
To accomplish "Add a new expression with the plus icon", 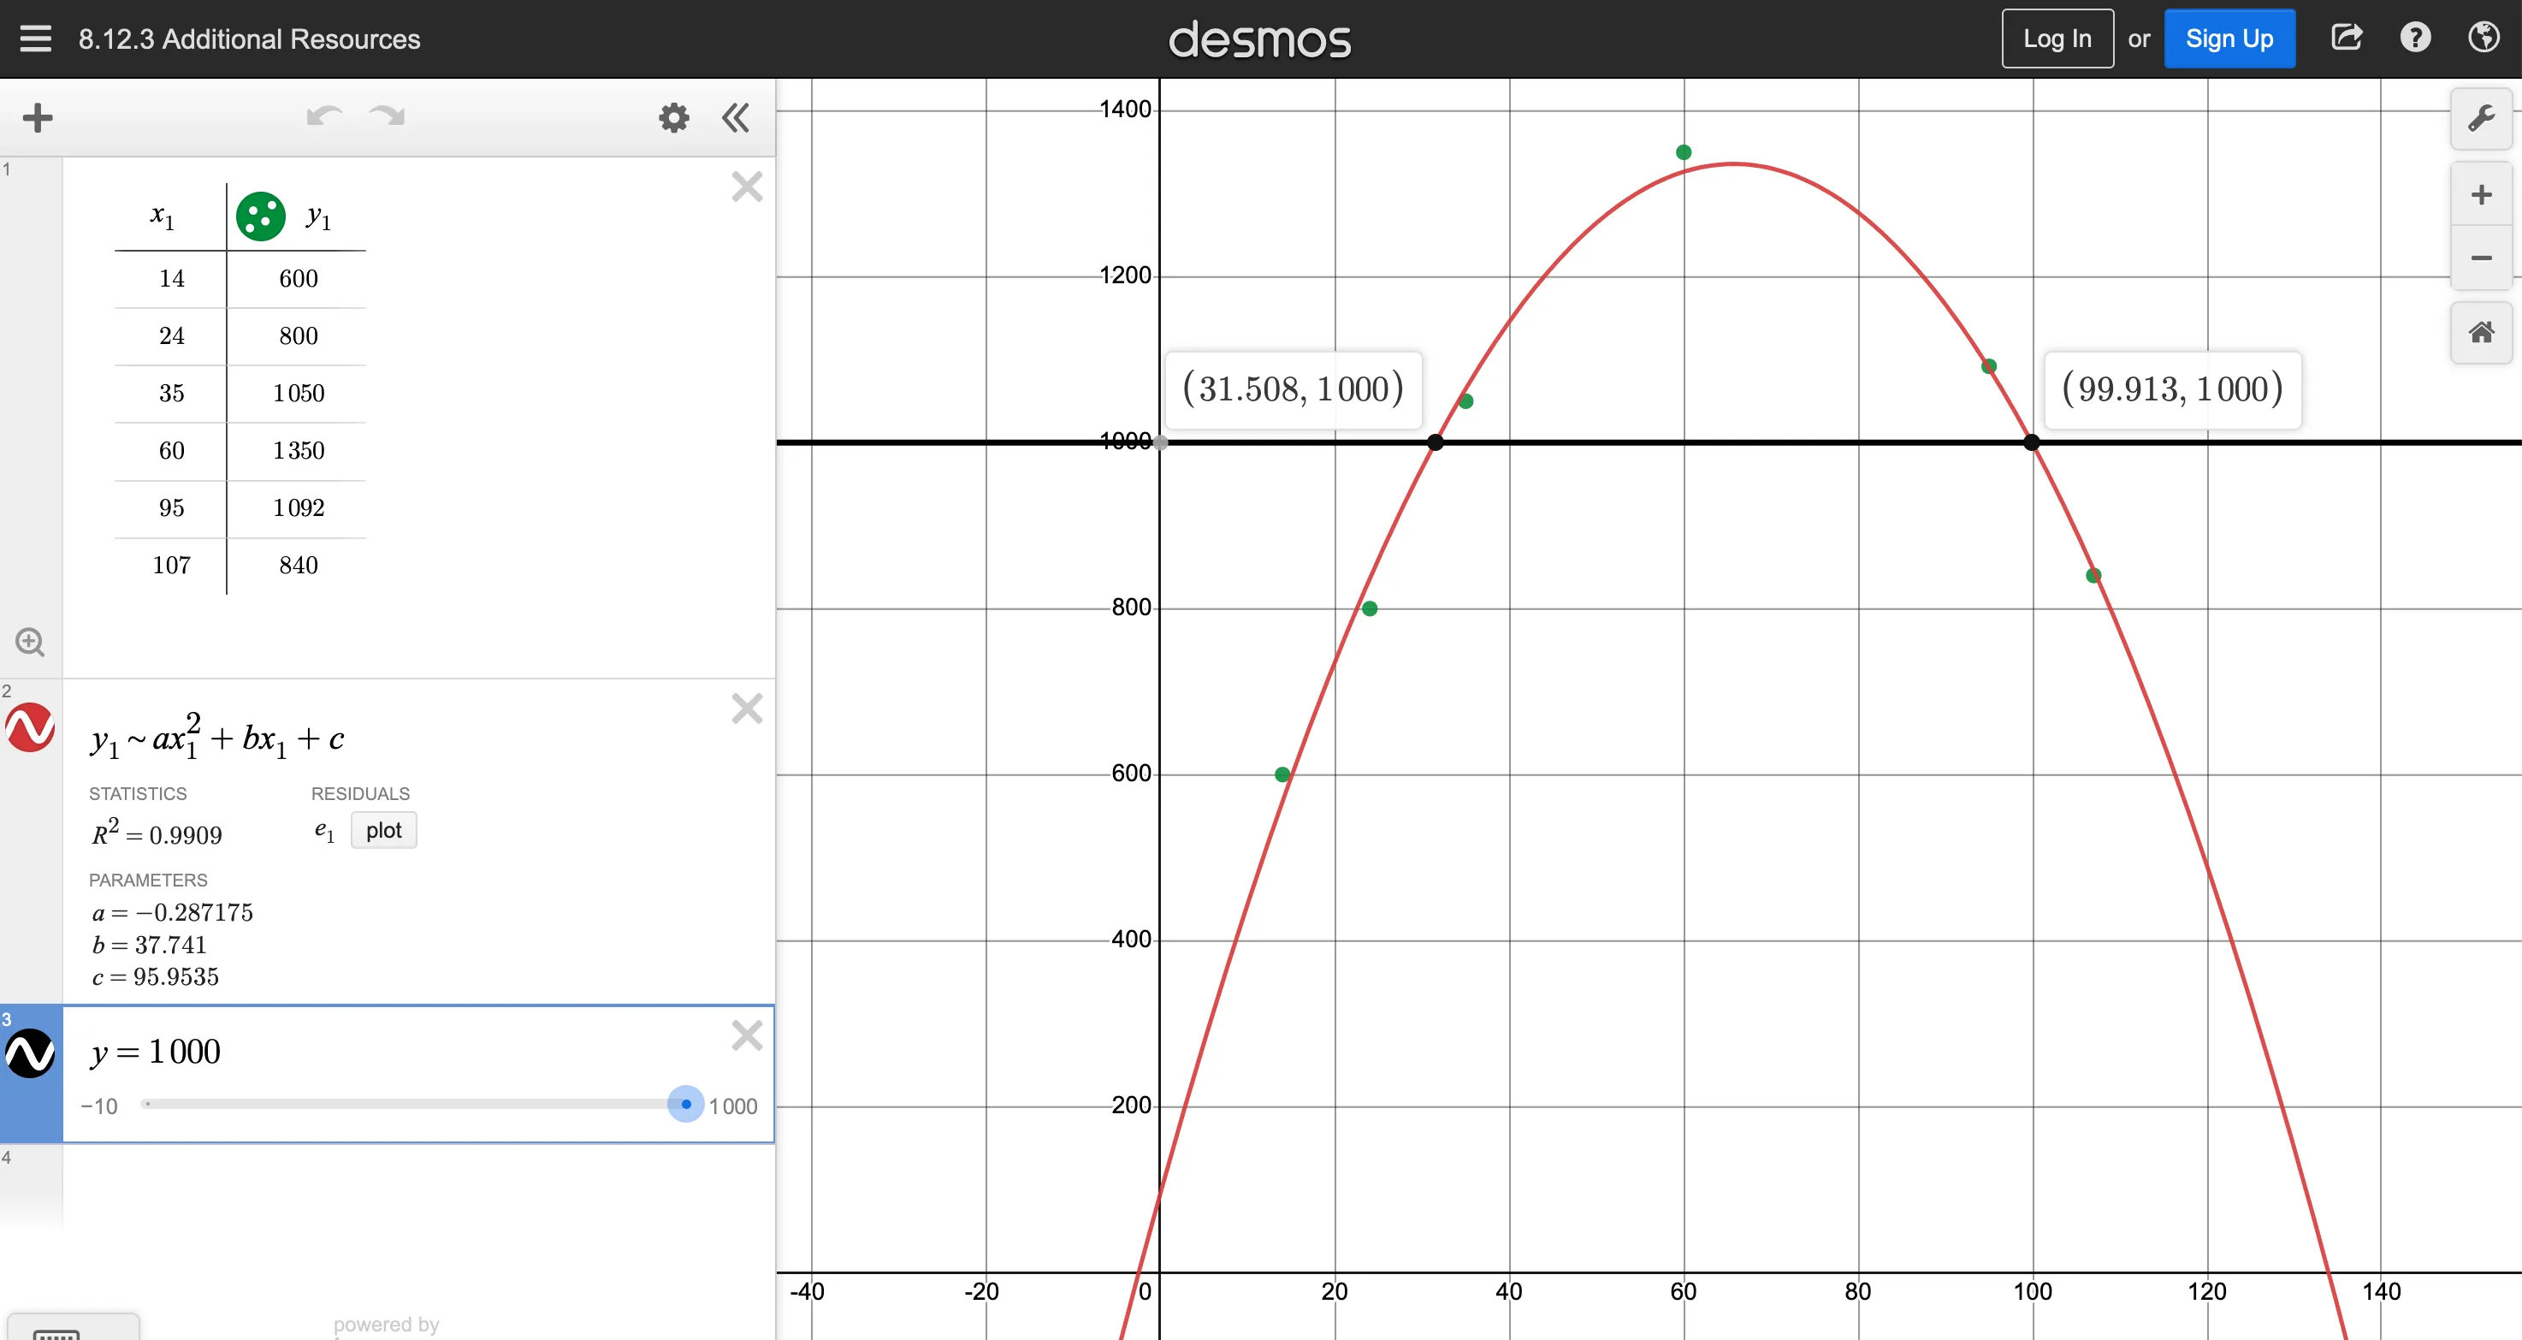I will (x=38, y=117).
